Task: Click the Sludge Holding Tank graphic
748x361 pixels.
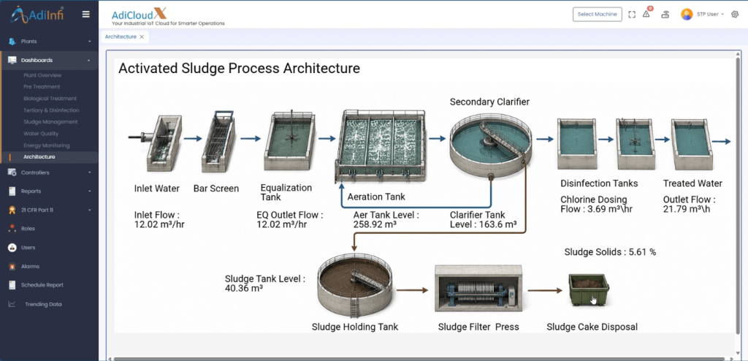Action: 354,284
